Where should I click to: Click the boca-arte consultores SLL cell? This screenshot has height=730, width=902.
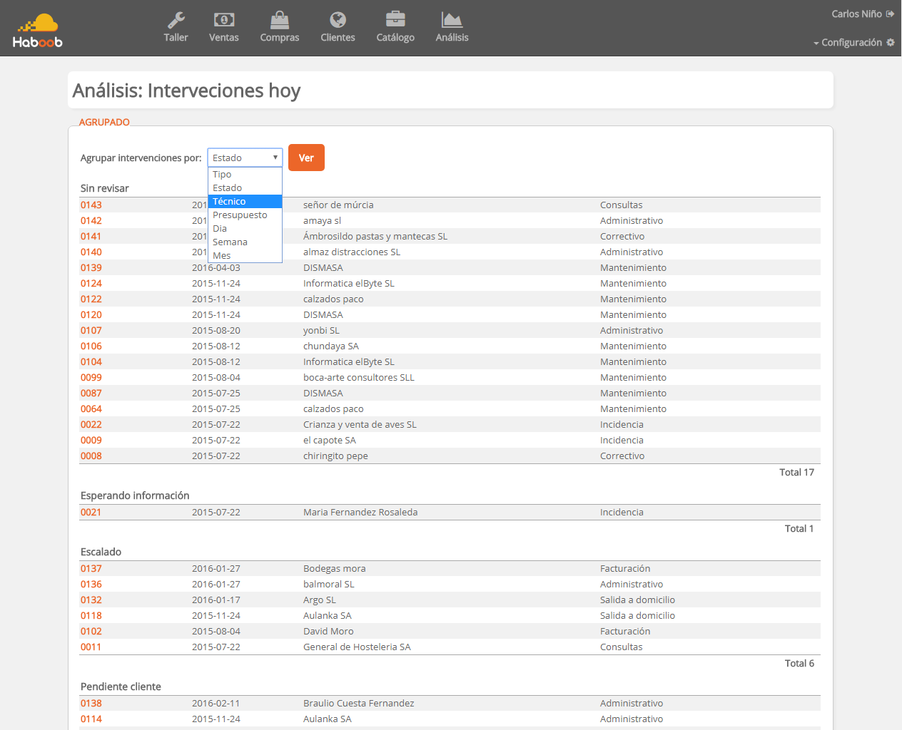359,378
